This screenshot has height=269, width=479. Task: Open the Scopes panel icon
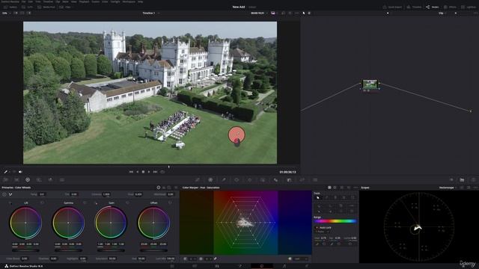tap(463, 180)
